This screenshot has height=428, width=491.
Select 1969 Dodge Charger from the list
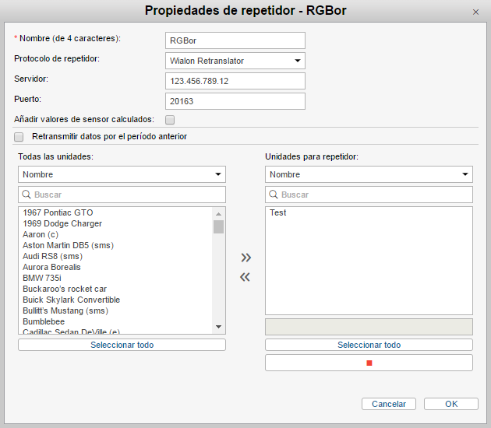62,223
